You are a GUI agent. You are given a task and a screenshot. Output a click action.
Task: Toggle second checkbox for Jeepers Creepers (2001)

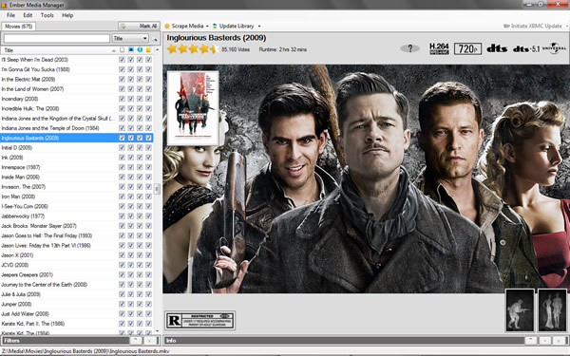[x=131, y=275]
